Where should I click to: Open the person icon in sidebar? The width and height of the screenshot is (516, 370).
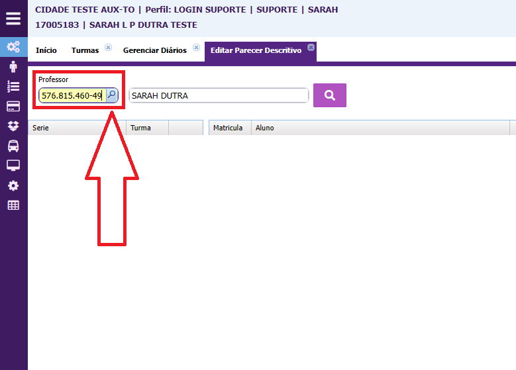coord(13,67)
